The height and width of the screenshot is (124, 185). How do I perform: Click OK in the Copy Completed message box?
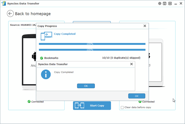pos(86,86)
